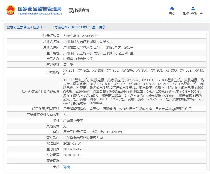Click the 粤械注准20182090891 registration number cell
This screenshot has height=174, width=210.
[80, 36]
